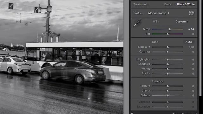The width and height of the screenshot is (203, 114).
Task: Select the Shadows value field
Action: pyautogui.click(x=193, y=64)
